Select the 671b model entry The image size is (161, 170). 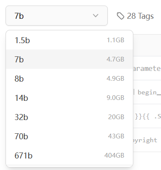click(x=69, y=155)
